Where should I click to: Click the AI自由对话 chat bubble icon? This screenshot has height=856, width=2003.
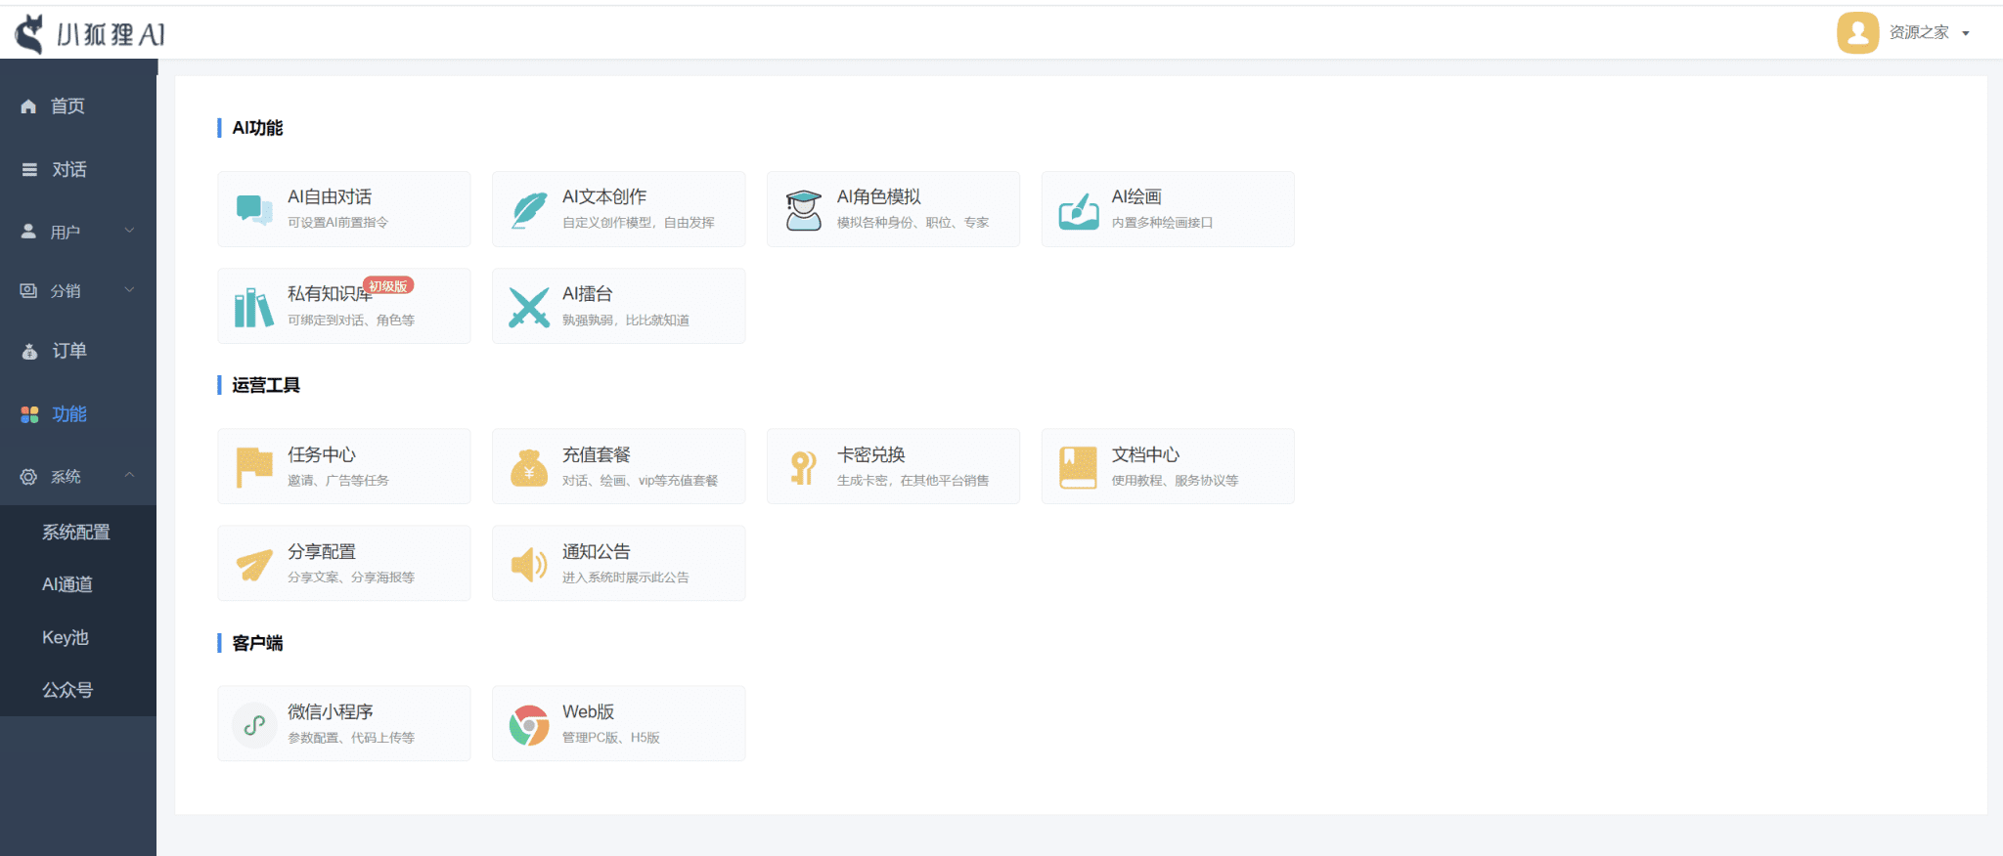pos(254,210)
